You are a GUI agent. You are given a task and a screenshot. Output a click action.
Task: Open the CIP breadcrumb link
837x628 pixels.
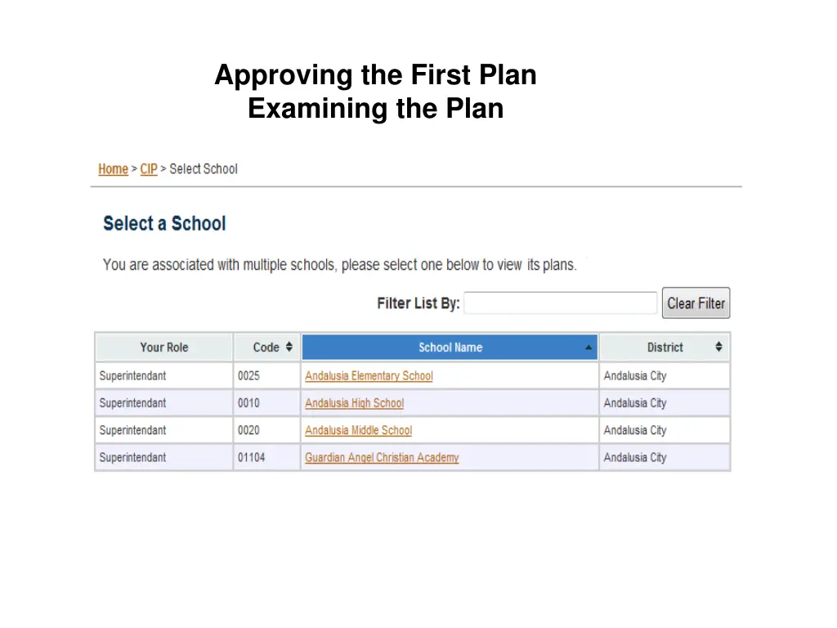coord(149,169)
